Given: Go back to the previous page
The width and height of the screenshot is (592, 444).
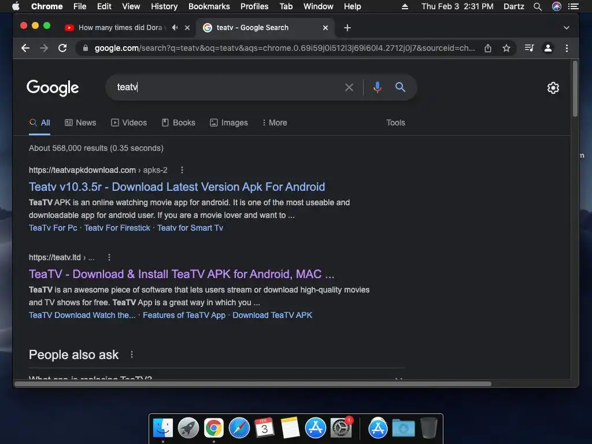Looking at the screenshot, I should coord(25,48).
